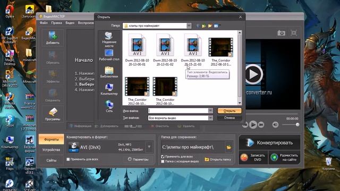The height and width of the screenshot is (191, 340).
Task: Click the Параметры button
Action: click(x=138, y=159)
